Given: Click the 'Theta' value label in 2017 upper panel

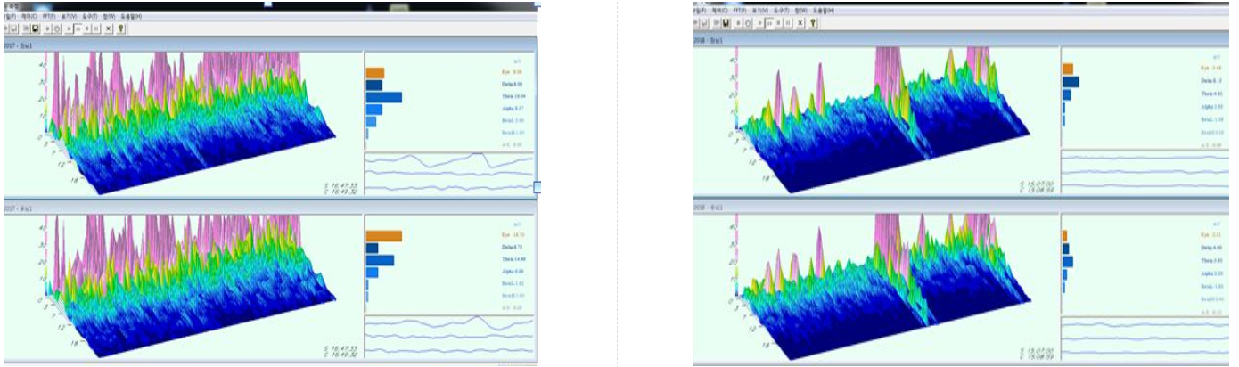Looking at the screenshot, I should [512, 94].
